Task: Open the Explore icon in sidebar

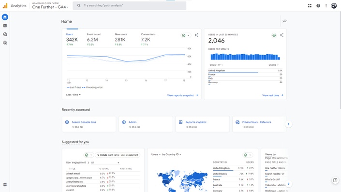Action: pos(5,34)
